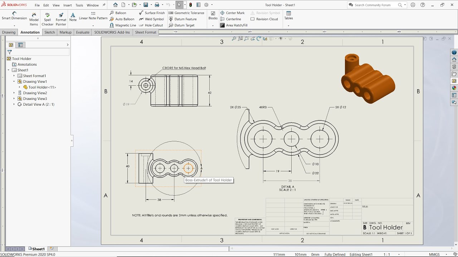The width and height of the screenshot is (458, 257).
Task: Insert a Surface Finish symbol
Action: point(152,13)
